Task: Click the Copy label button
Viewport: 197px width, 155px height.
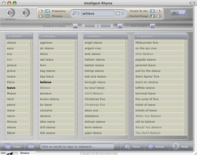Action: click(x=17, y=147)
